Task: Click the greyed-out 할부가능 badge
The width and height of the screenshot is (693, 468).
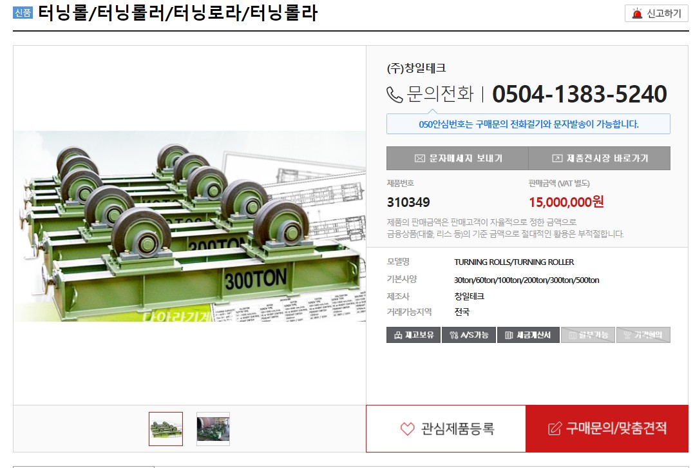Action: point(588,335)
